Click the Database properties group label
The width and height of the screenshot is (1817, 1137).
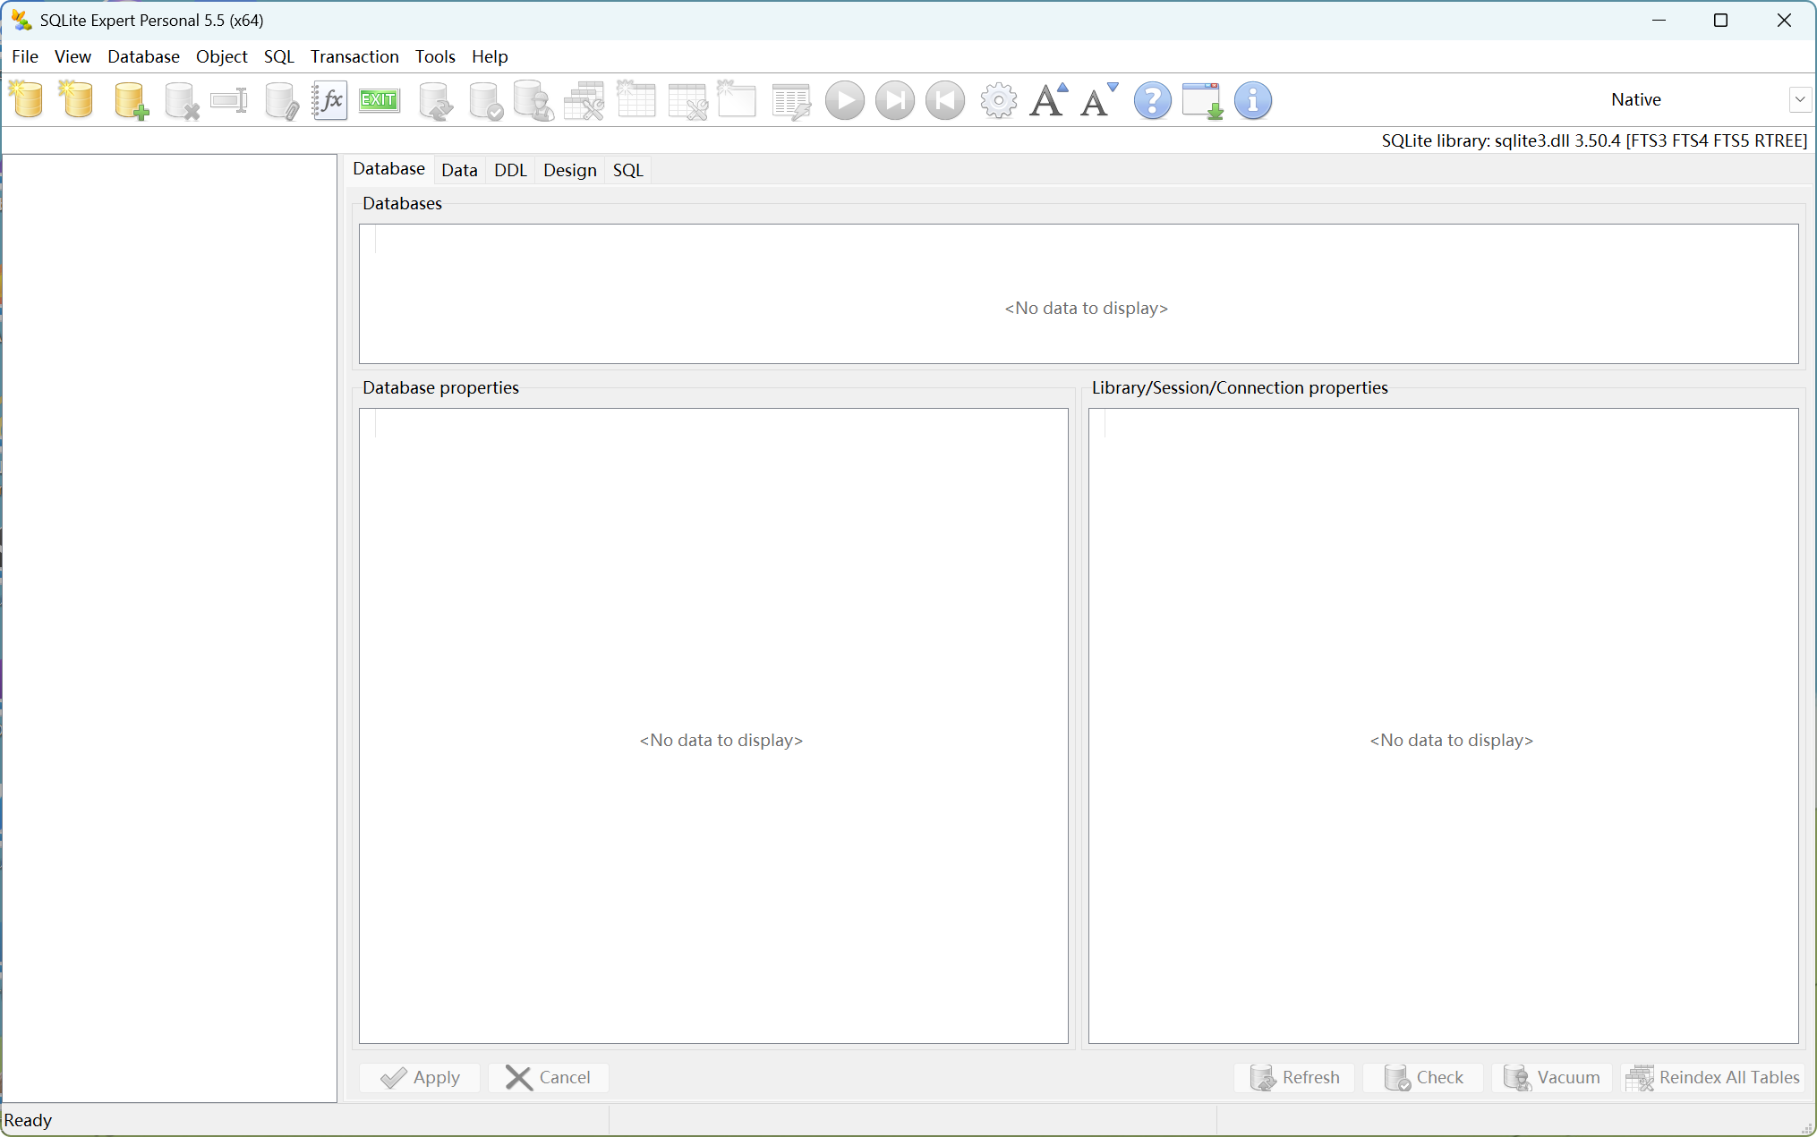pos(440,387)
